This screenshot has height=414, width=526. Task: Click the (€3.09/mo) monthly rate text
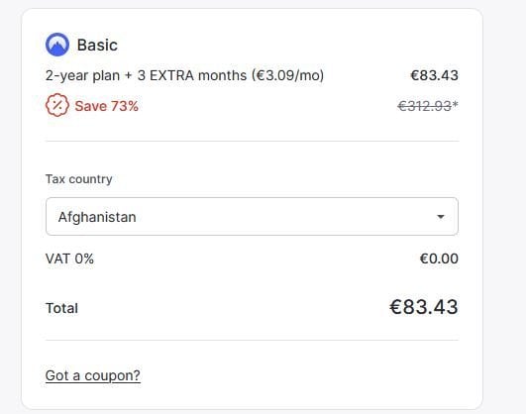pos(288,75)
